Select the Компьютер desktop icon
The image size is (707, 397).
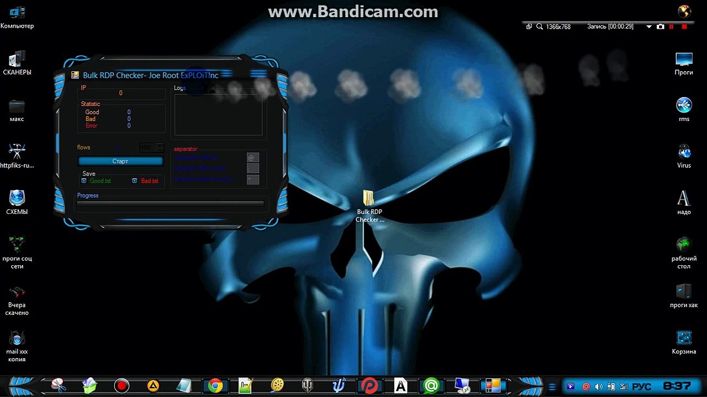tap(17, 17)
